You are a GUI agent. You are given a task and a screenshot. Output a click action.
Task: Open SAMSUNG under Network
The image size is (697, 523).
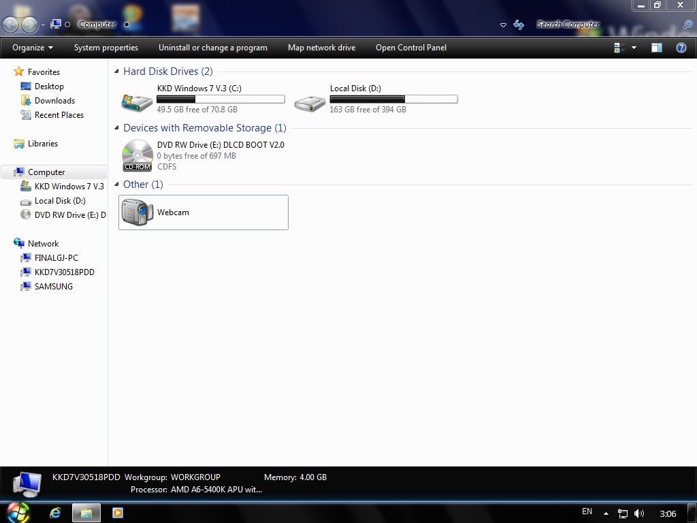(53, 287)
